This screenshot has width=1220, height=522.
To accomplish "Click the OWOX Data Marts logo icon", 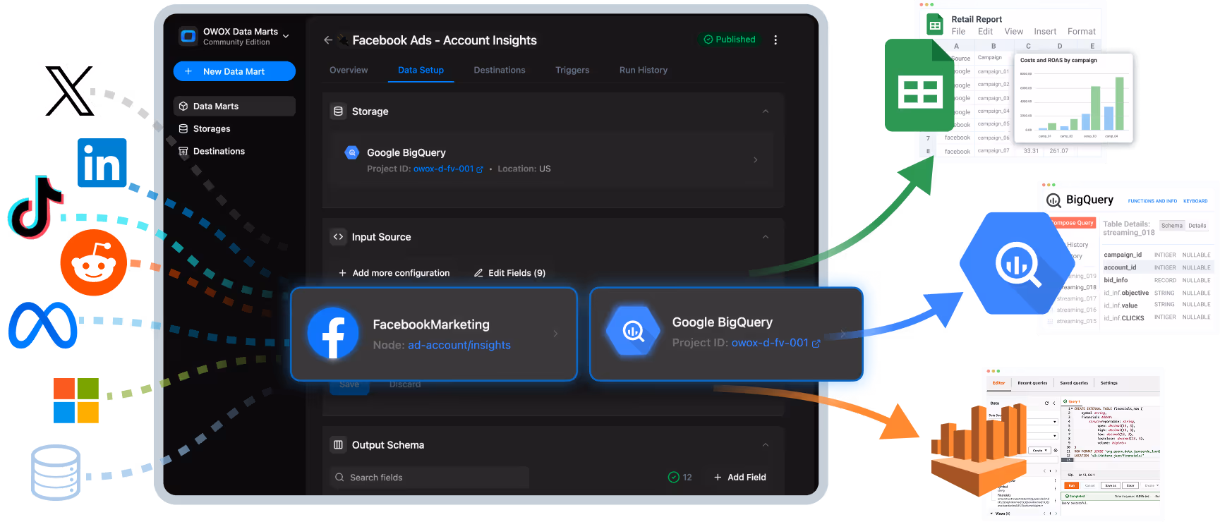I will click(x=188, y=36).
